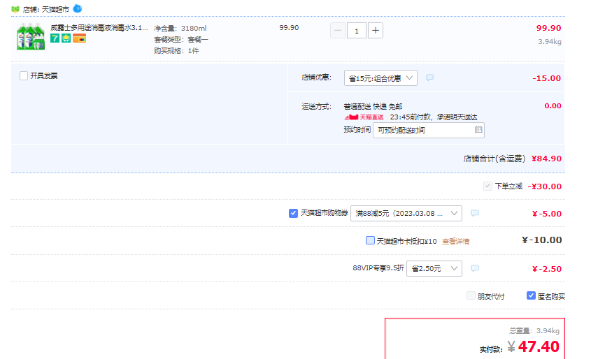Image resolution: width=591 pixels, height=359 pixels.
Task: Increase quantity with the plus button
Action: point(376,31)
